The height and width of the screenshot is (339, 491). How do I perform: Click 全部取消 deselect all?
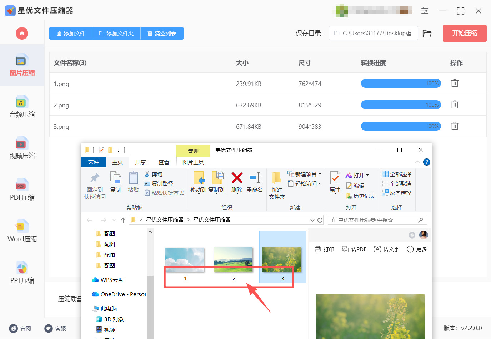pyautogui.click(x=397, y=183)
